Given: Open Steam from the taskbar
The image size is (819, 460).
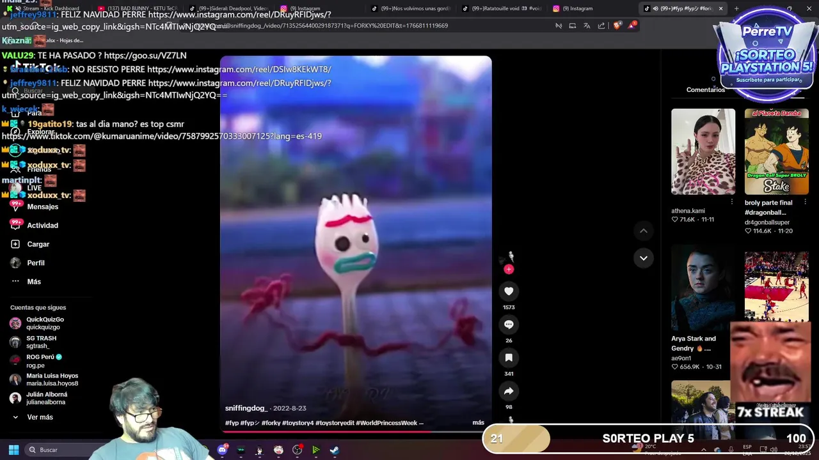Looking at the screenshot, I should (334, 450).
